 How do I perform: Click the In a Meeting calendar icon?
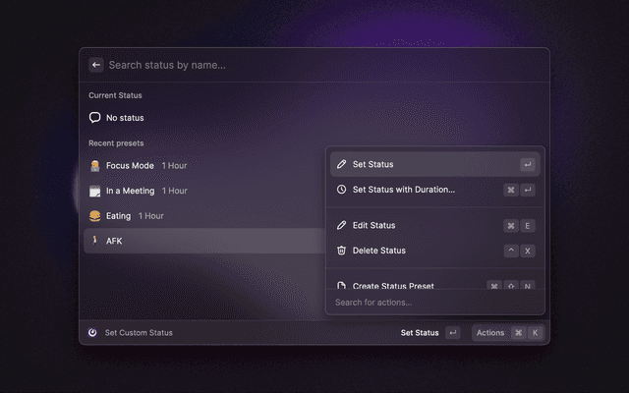(x=95, y=191)
